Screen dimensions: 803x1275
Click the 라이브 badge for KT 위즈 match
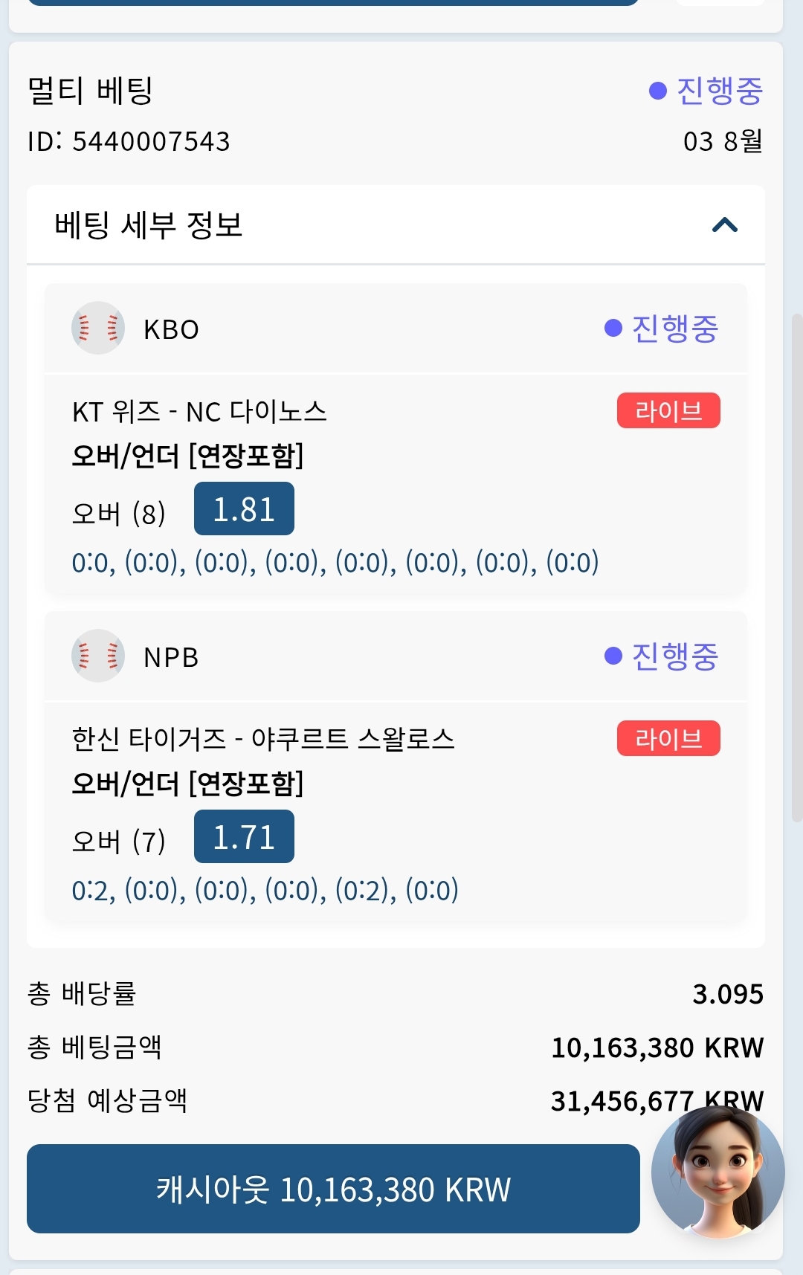tap(668, 410)
